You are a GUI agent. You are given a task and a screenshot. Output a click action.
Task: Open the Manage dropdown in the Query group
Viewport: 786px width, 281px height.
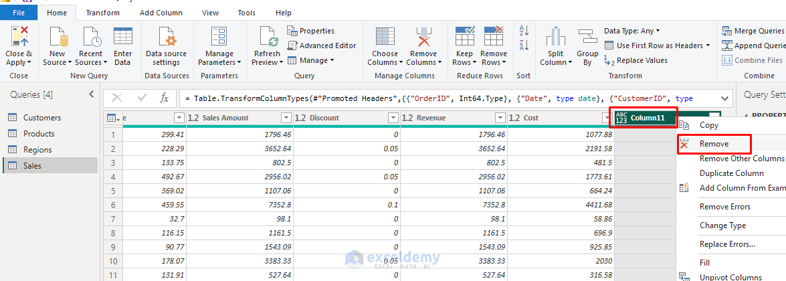click(x=331, y=61)
